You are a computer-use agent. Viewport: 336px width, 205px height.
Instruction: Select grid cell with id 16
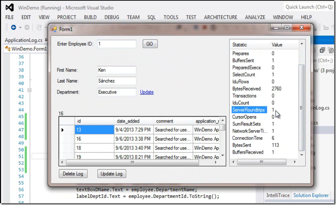94,139
